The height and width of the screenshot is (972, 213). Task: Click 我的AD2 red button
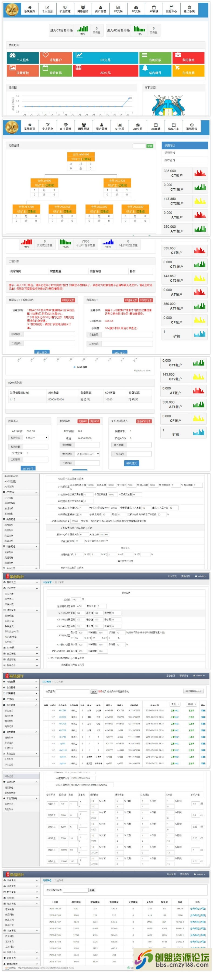(x=95, y=421)
